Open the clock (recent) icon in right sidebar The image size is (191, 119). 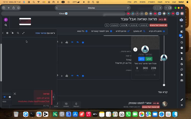click(x=182, y=42)
